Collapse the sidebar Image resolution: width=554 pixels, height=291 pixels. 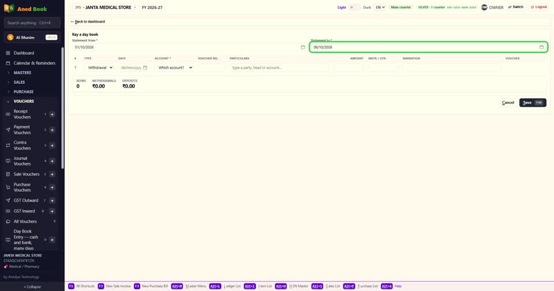[x=32, y=287]
